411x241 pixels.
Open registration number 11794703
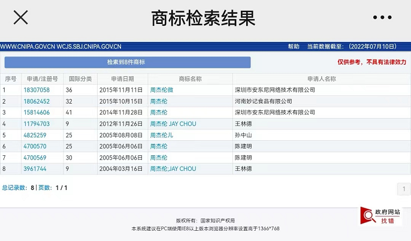(37, 123)
